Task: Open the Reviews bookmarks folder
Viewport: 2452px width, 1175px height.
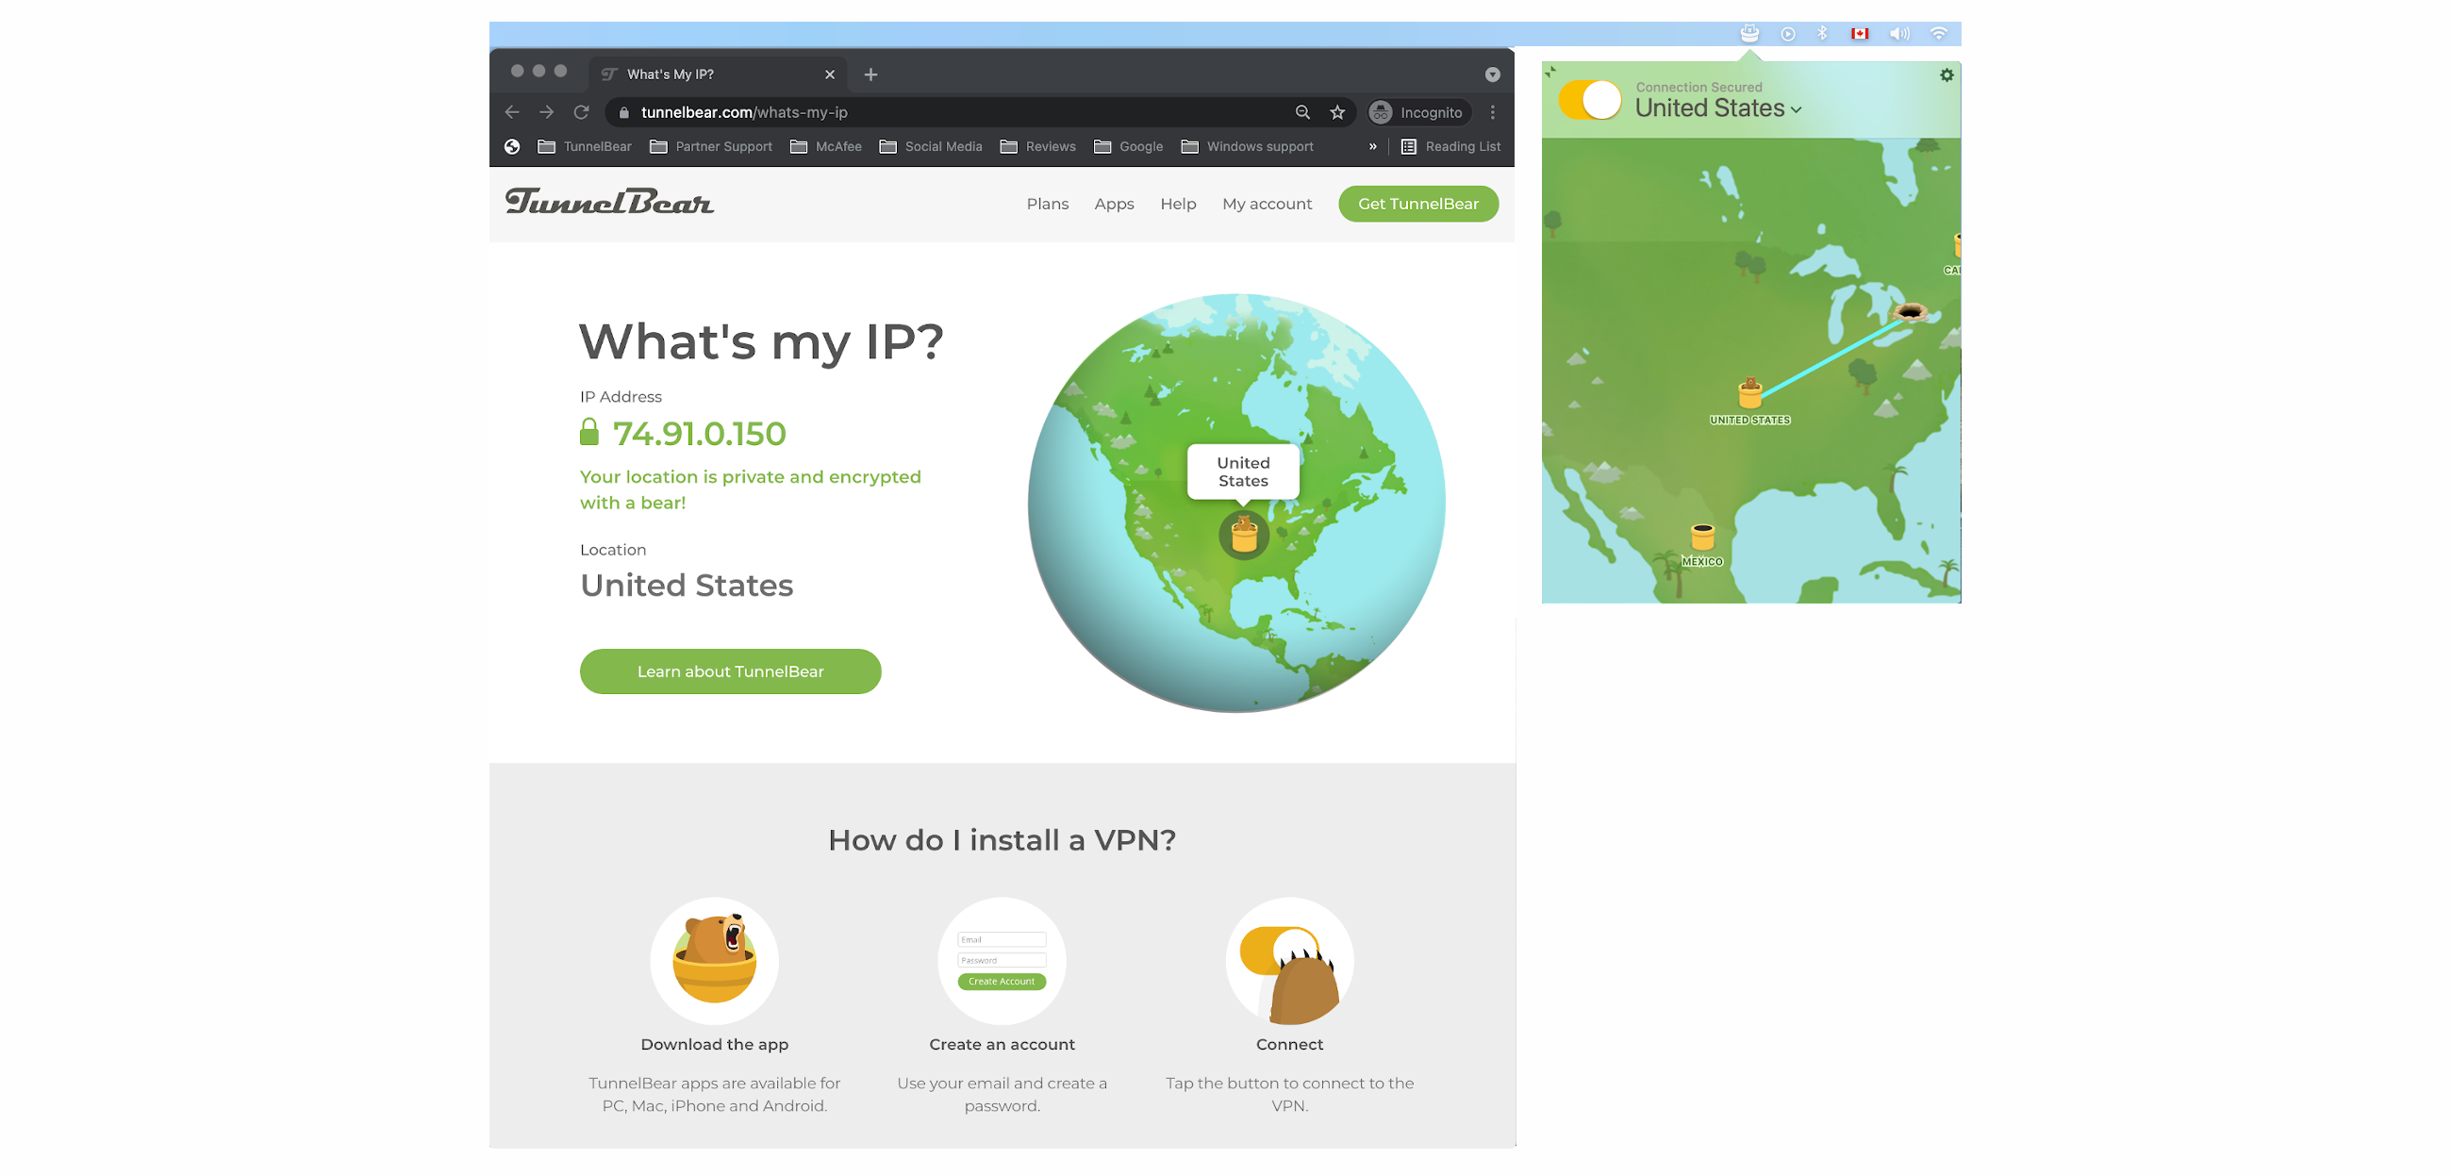Action: coord(1038,146)
